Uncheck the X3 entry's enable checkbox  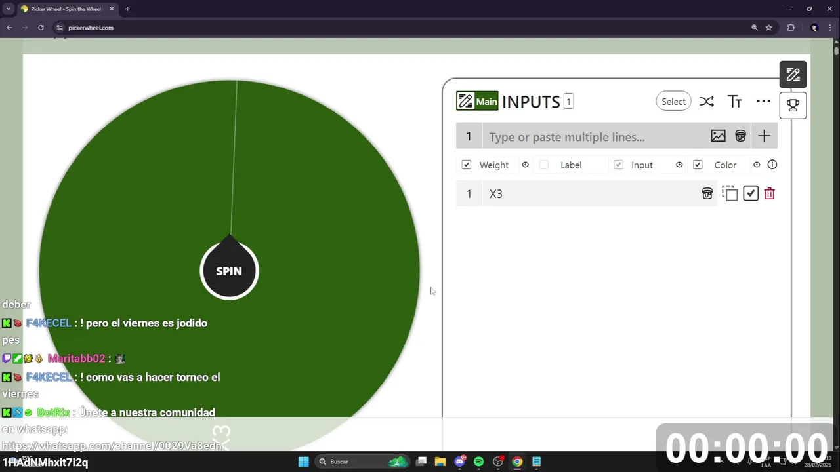click(751, 193)
